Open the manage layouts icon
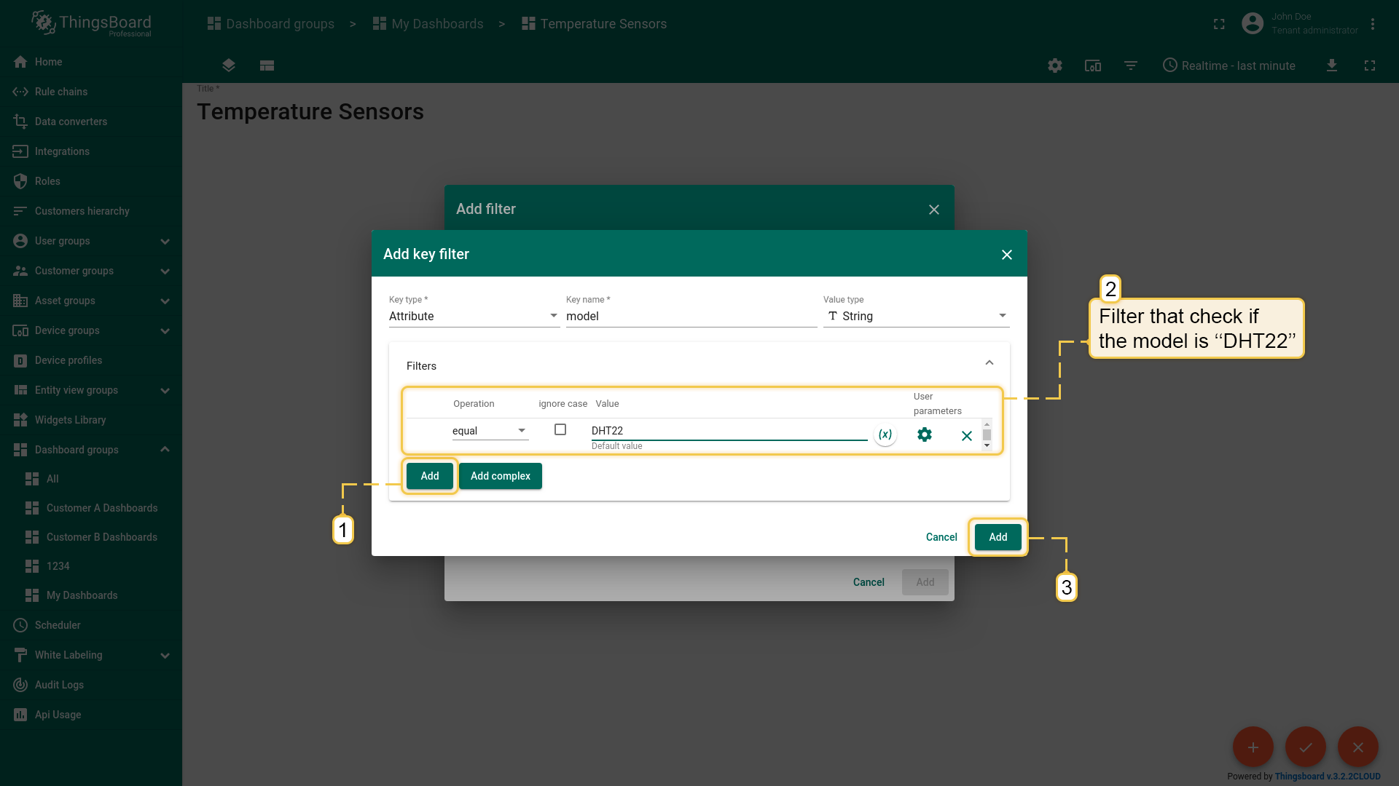Viewport: 1399px width, 786px height. pyautogui.click(x=267, y=65)
